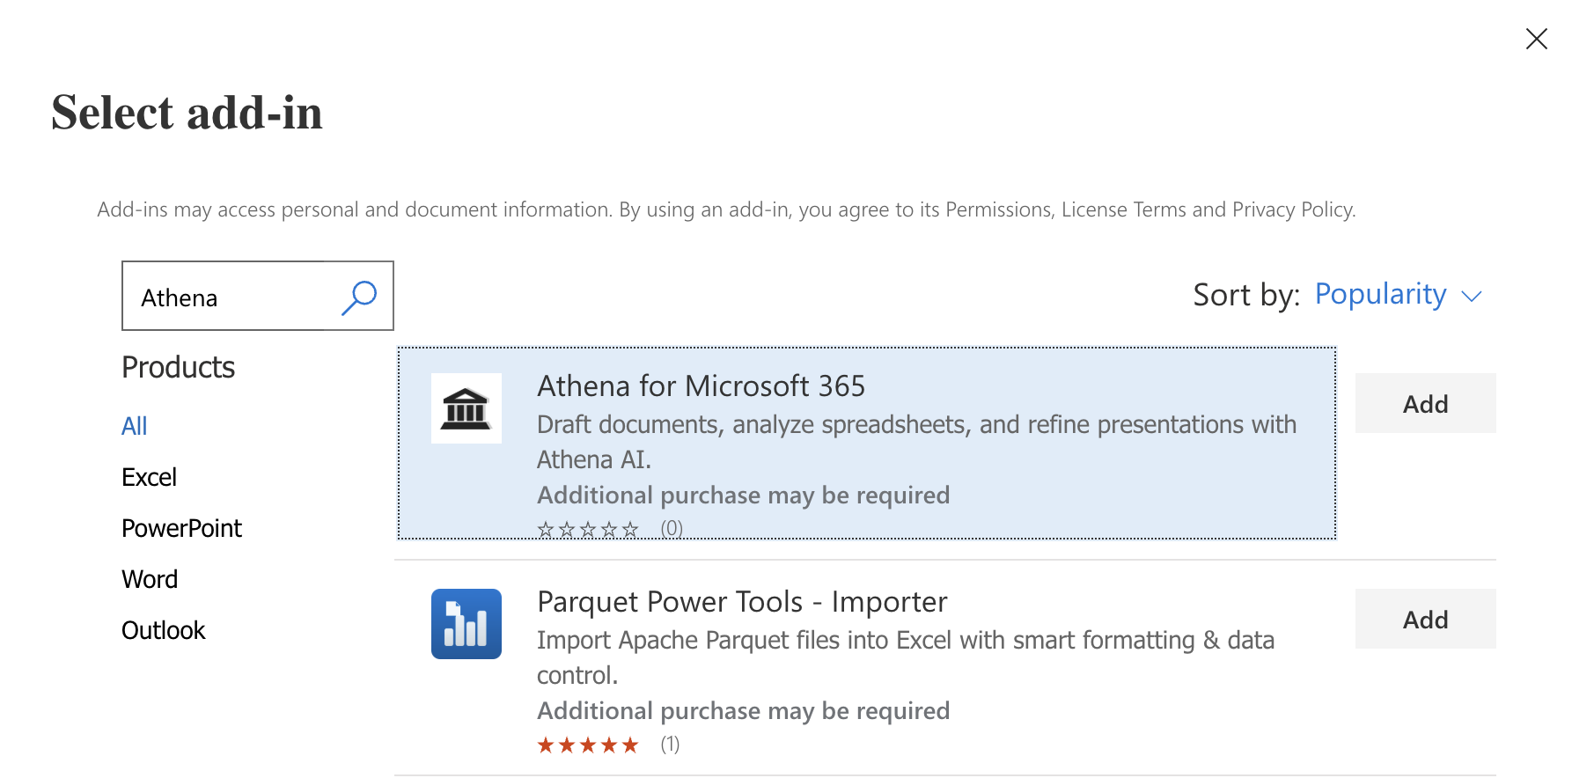The height and width of the screenshot is (778, 1572).
Task: Filter products by All
Action: (134, 426)
